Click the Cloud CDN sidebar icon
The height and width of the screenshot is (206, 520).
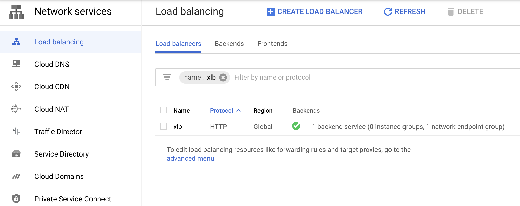point(16,86)
